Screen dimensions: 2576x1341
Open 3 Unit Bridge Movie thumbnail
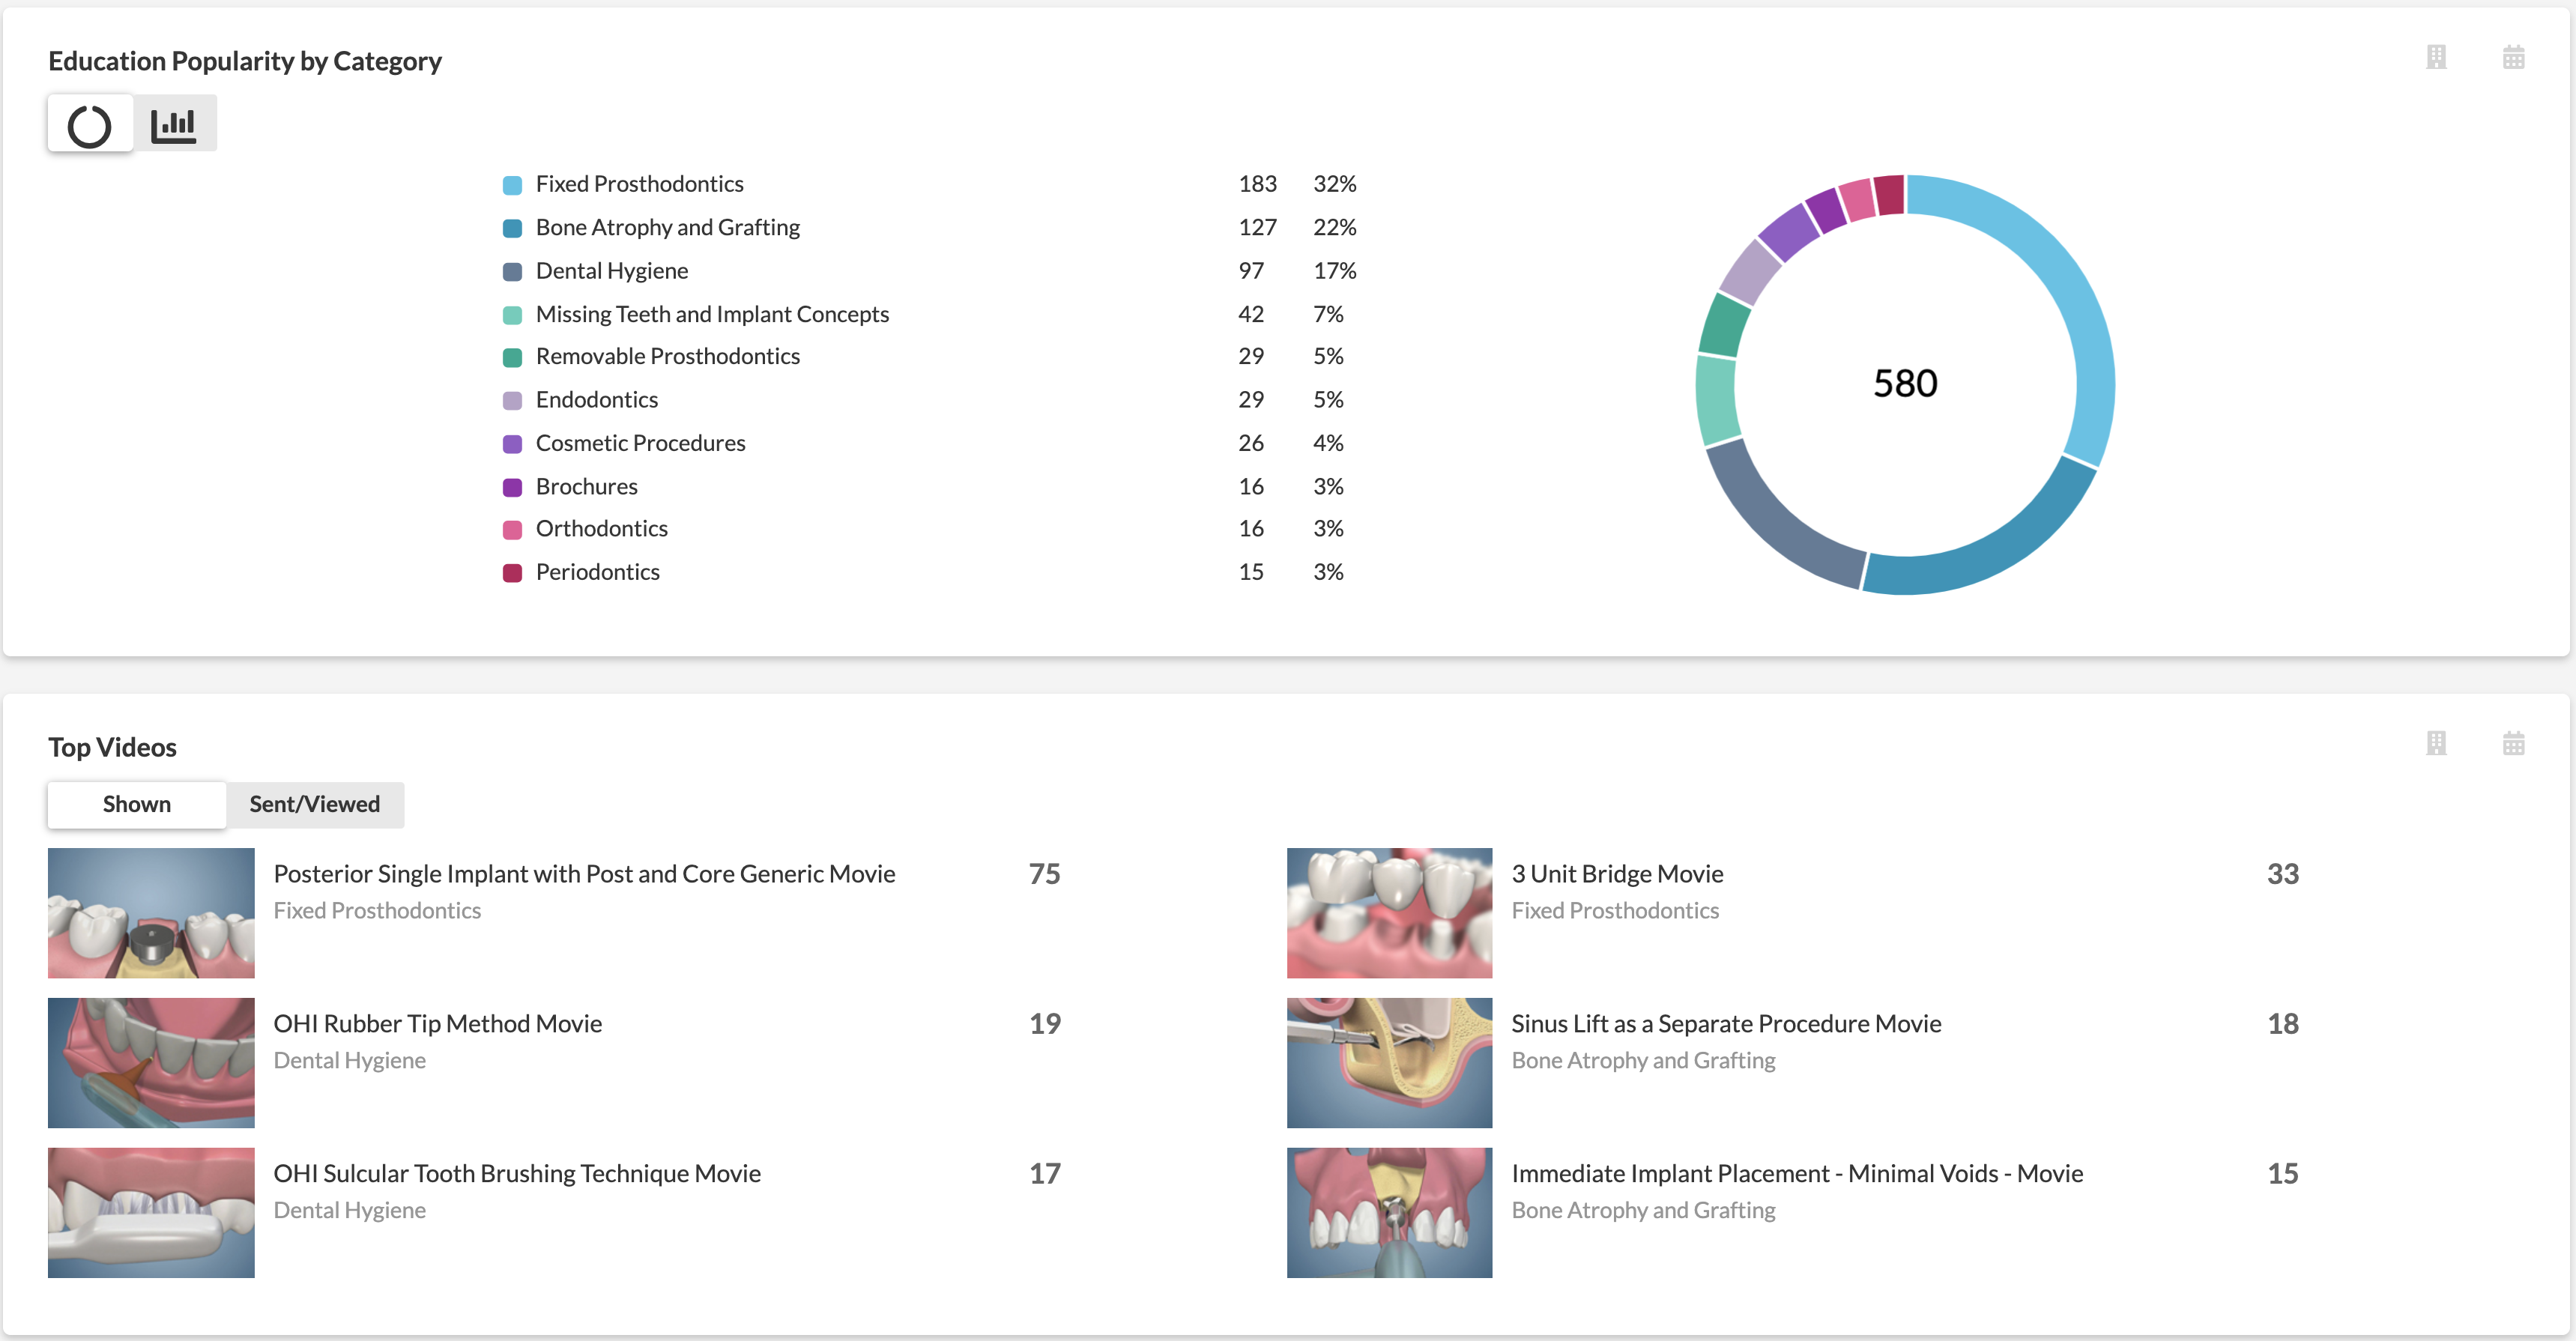(1389, 913)
